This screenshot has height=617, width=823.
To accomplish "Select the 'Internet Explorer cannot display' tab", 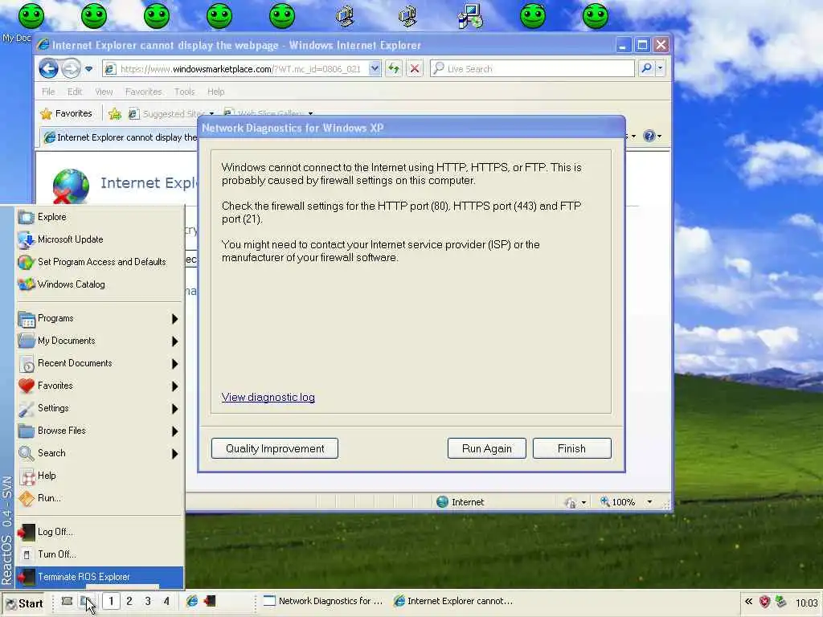I will (120, 137).
